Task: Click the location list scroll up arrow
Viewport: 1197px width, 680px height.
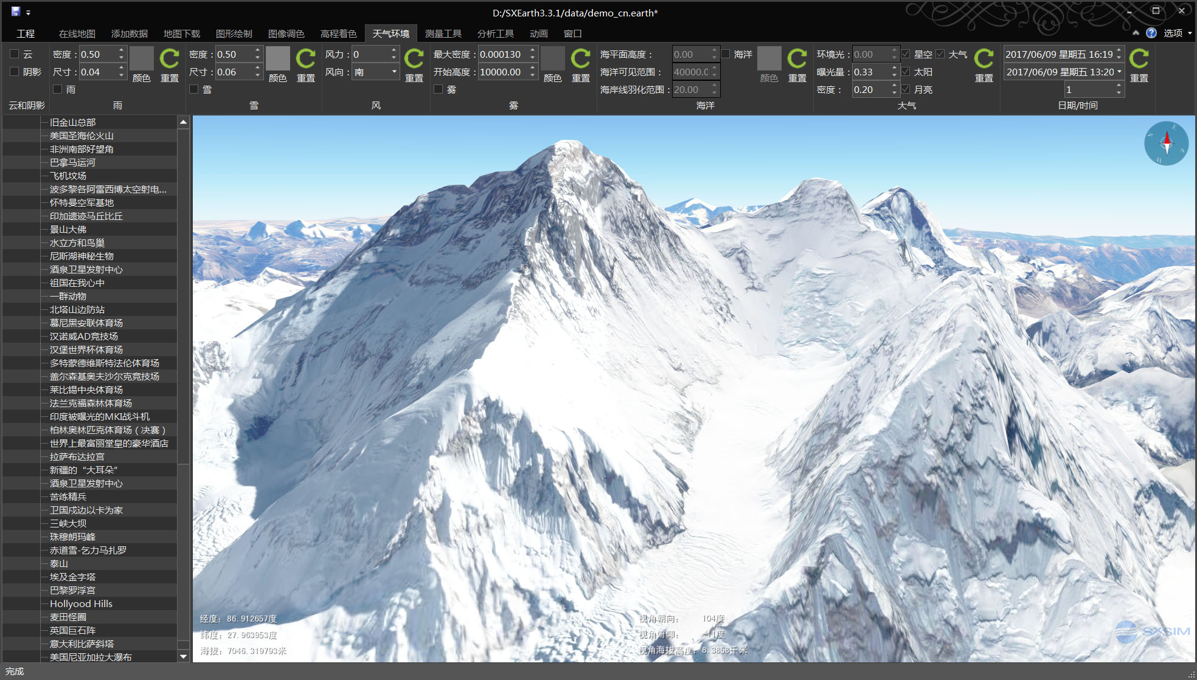Action: [x=183, y=122]
